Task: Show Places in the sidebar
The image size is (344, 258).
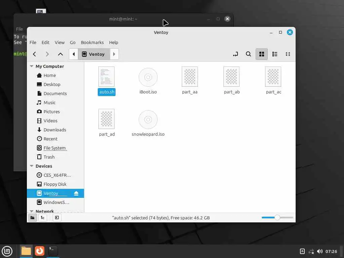Action: point(33,218)
